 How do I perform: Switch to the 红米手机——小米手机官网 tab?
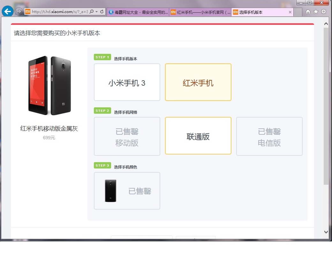click(x=200, y=12)
